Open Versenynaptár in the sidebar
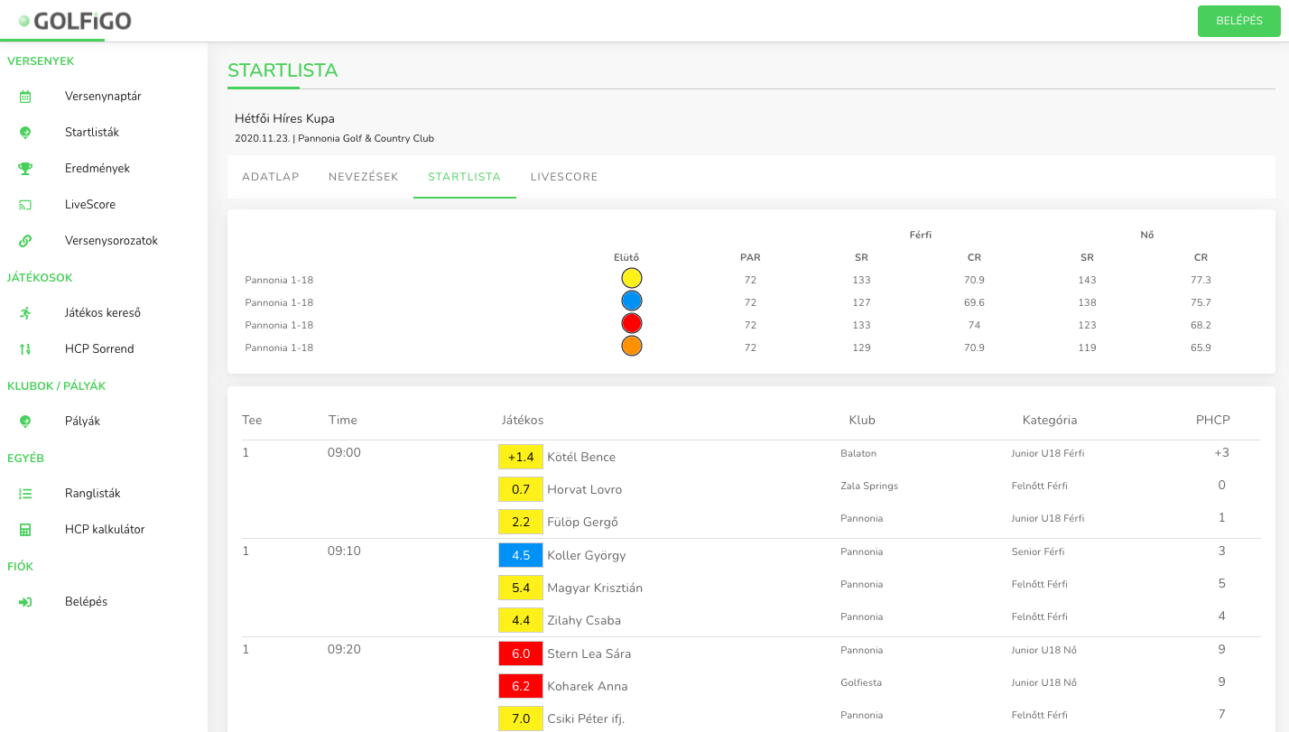 tap(103, 97)
